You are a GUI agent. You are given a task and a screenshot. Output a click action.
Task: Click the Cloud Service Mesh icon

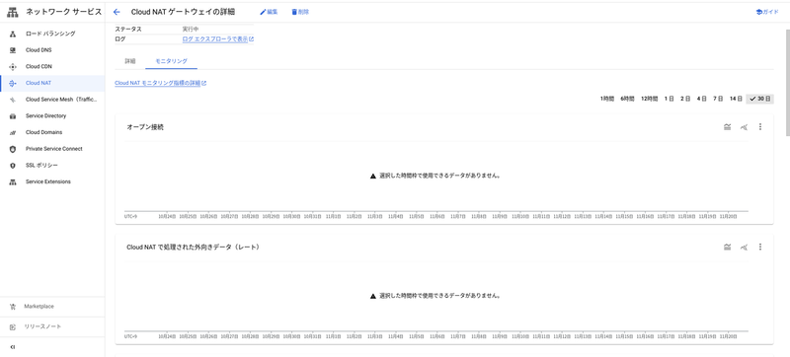click(x=13, y=100)
